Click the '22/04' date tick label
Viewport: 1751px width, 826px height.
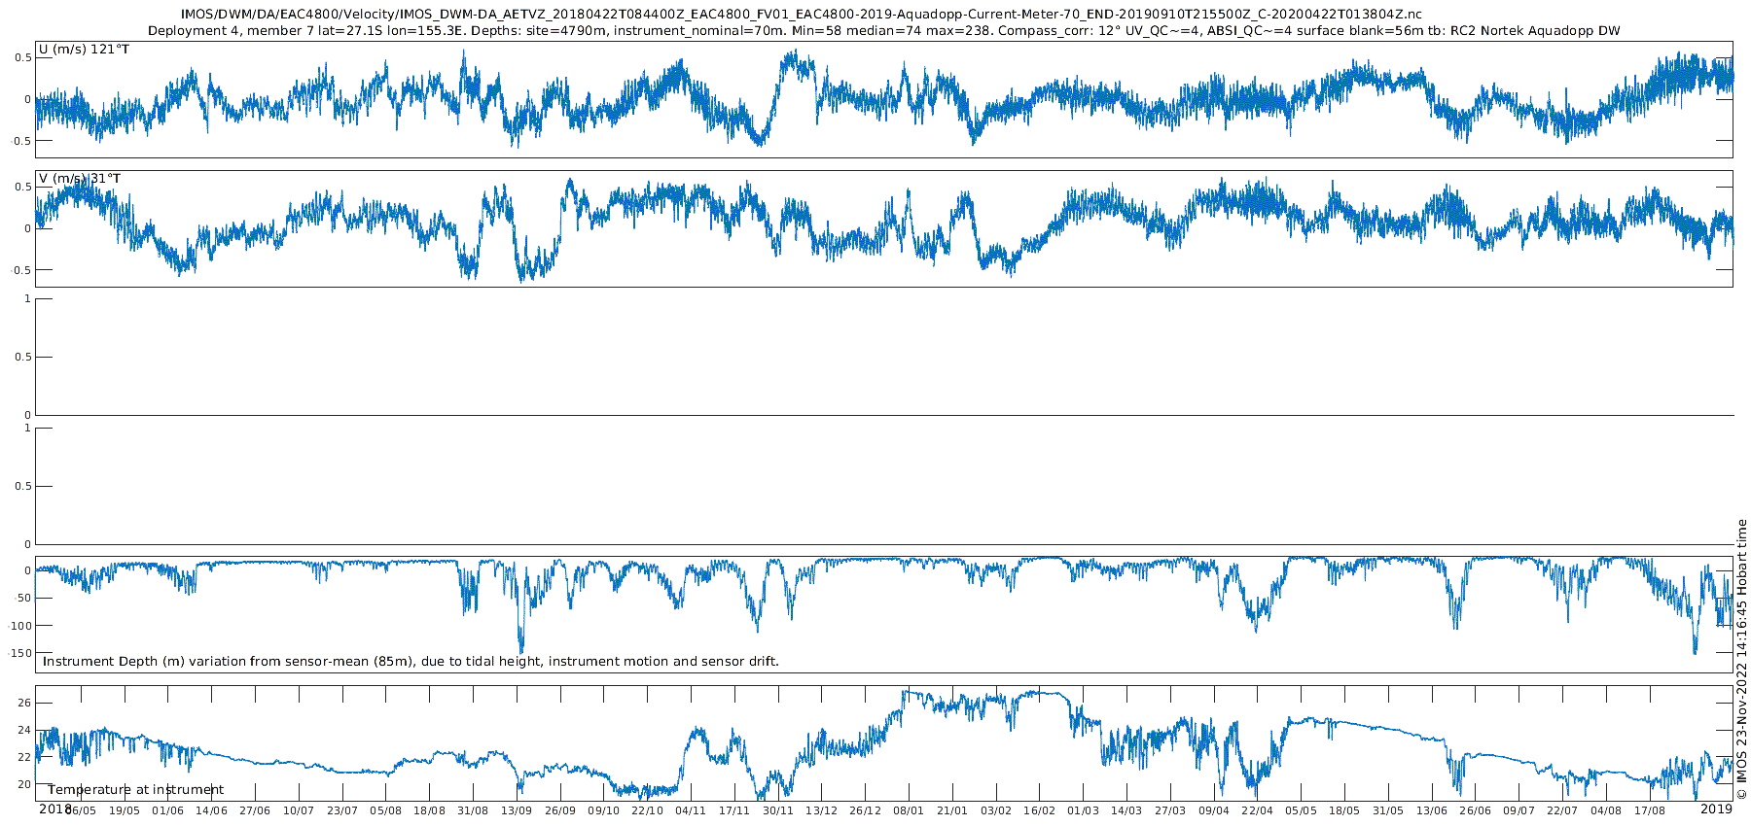point(1258,810)
